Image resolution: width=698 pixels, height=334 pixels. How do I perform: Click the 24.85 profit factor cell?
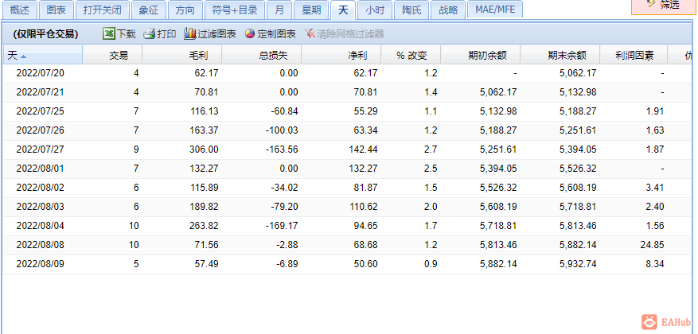[x=653, y=245]
